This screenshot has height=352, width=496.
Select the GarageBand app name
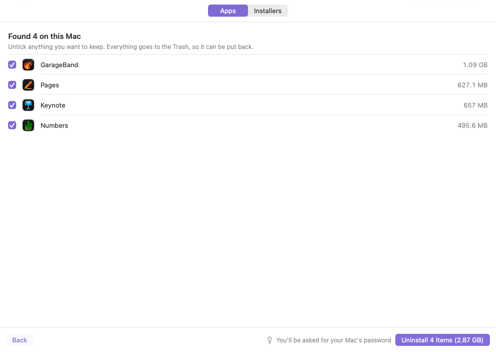(x=59, y=65)
